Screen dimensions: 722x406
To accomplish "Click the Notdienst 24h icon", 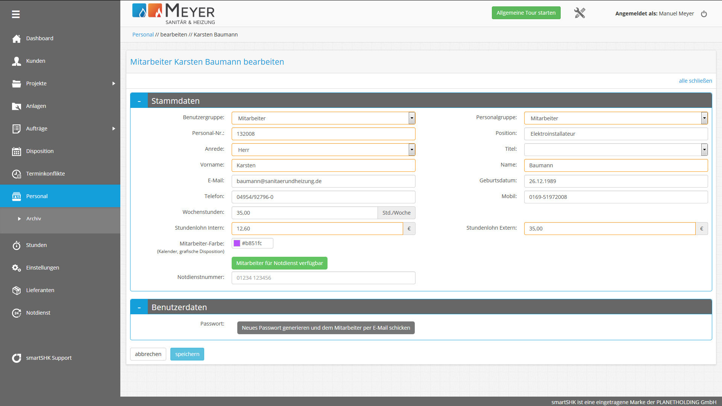I will (x=16, y=313).
